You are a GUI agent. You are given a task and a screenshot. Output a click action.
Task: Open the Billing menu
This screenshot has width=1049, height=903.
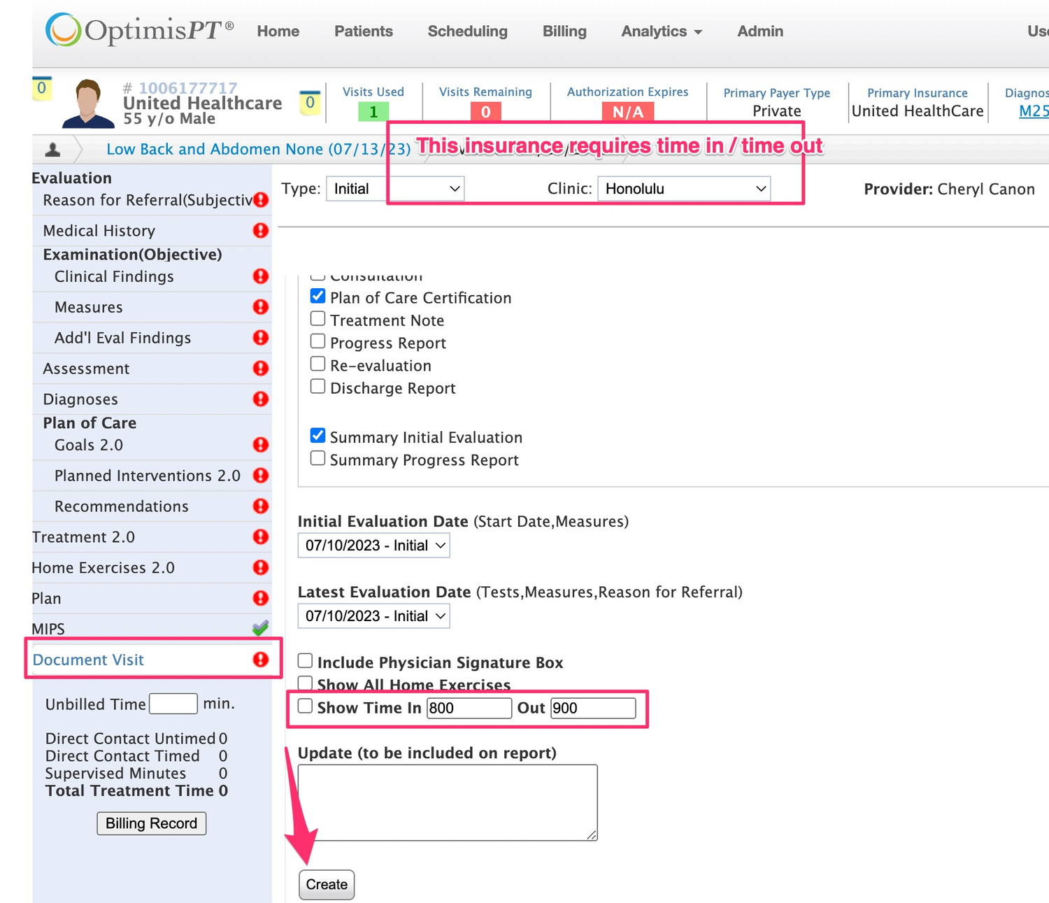pos(564,31)
